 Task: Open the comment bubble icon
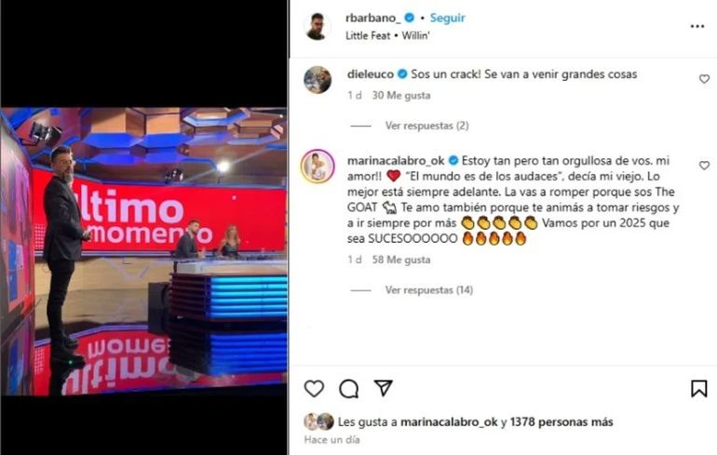point(349,389)
